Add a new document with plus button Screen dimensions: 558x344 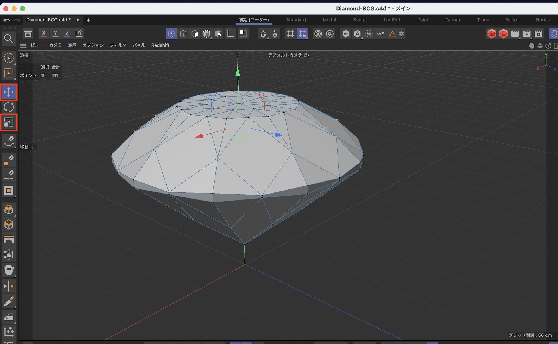(x=88, y=20)
